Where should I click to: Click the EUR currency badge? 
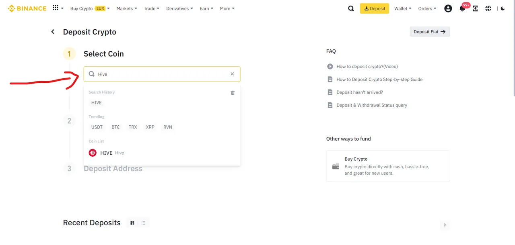pos(100,8)
